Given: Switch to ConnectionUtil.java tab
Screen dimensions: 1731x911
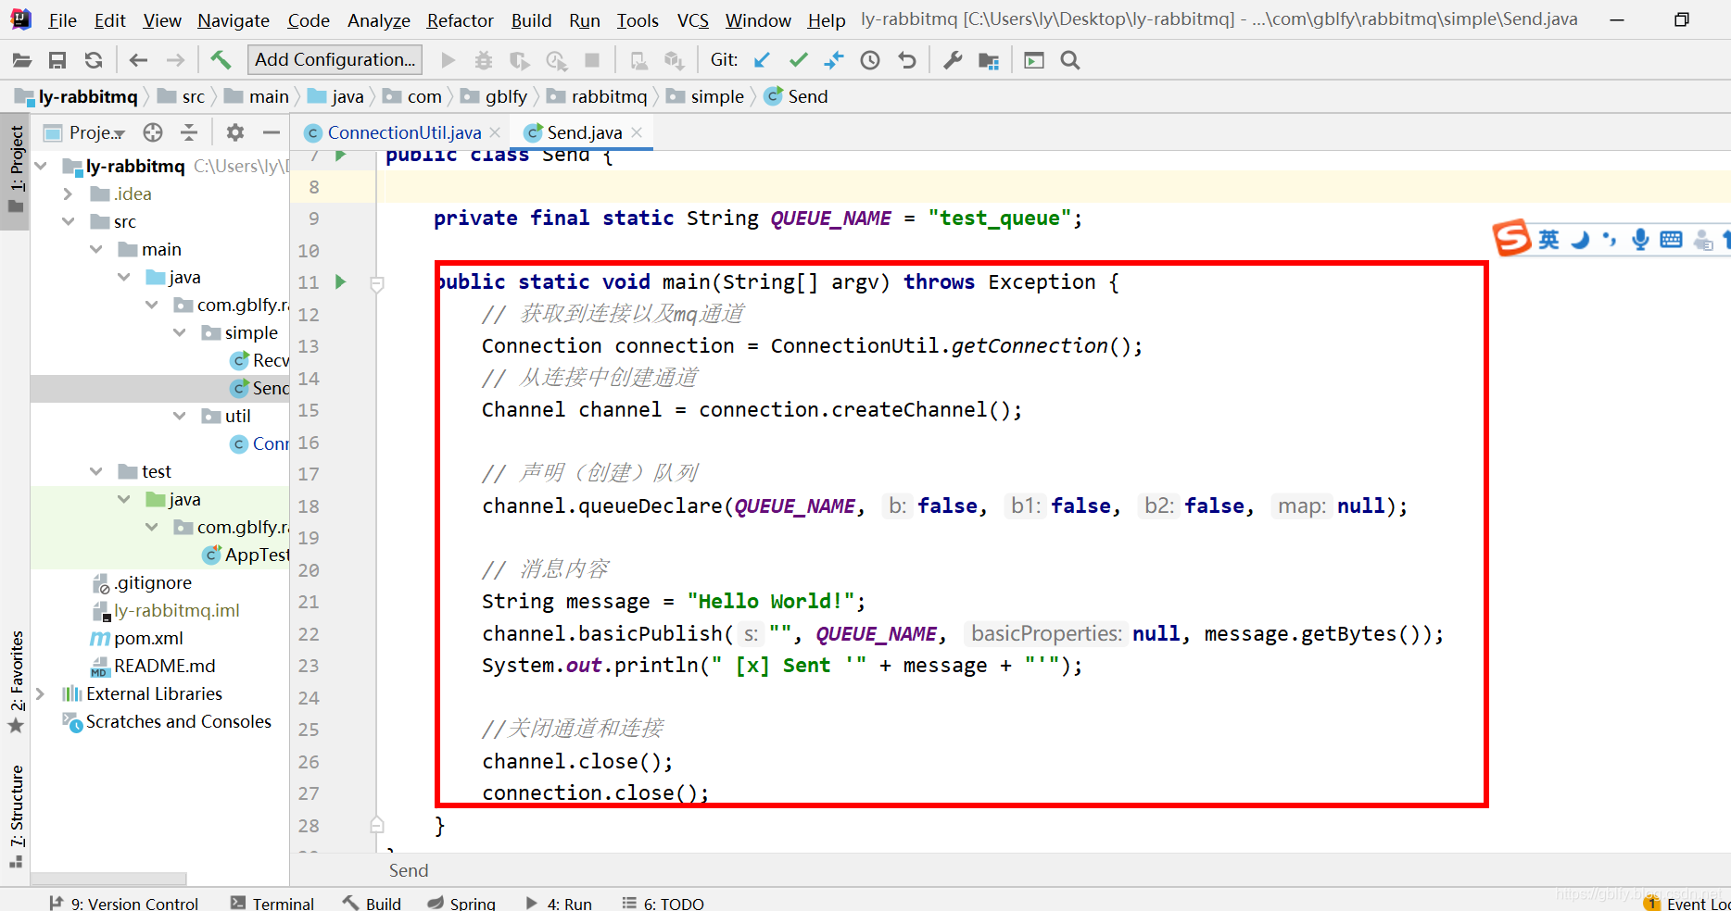Looking at the screenshot, I should click(404, 132).
